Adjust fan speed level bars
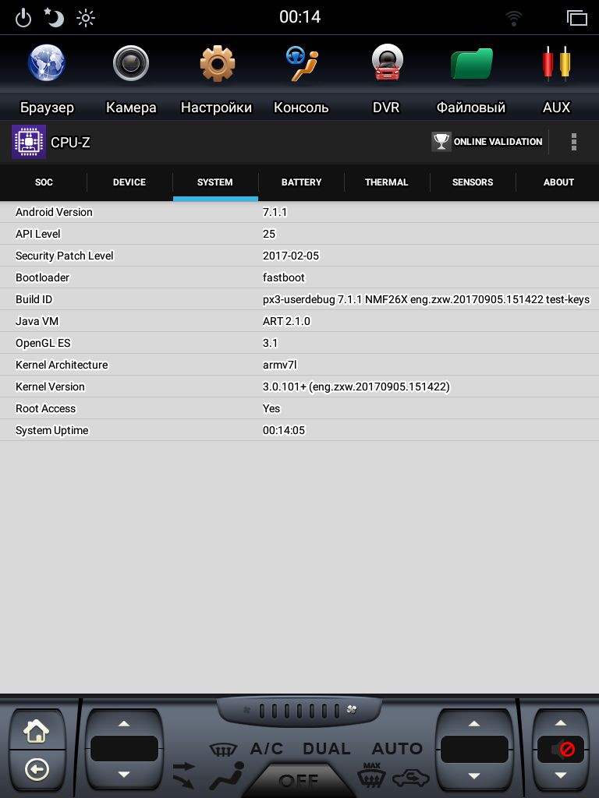This screenshot has height=798, width=599. 299,711
